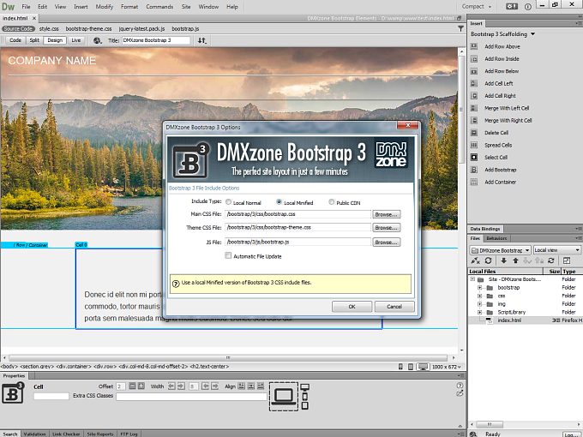Switch to Split view
The width and height of the screenshot is (583, 437).
(34, 40)
